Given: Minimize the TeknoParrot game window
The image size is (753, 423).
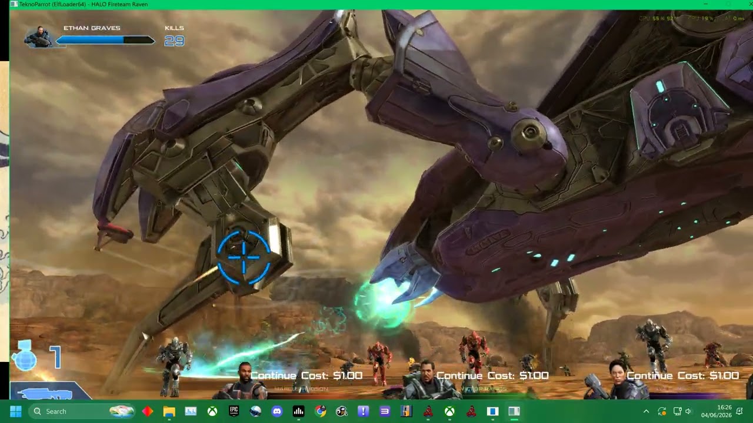Looking at the screenshot, I should [x=705, y=4].
